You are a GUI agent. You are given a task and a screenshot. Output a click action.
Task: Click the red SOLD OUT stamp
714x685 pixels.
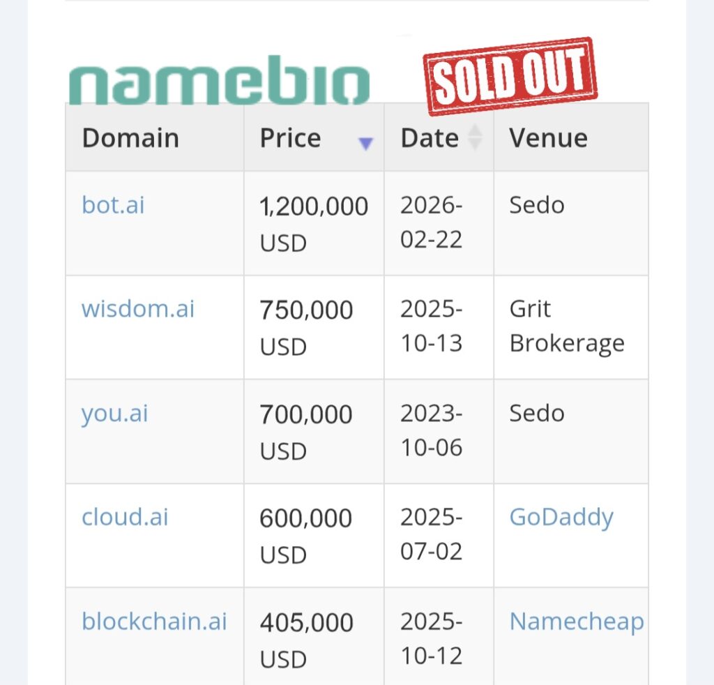tap(510, 75)
